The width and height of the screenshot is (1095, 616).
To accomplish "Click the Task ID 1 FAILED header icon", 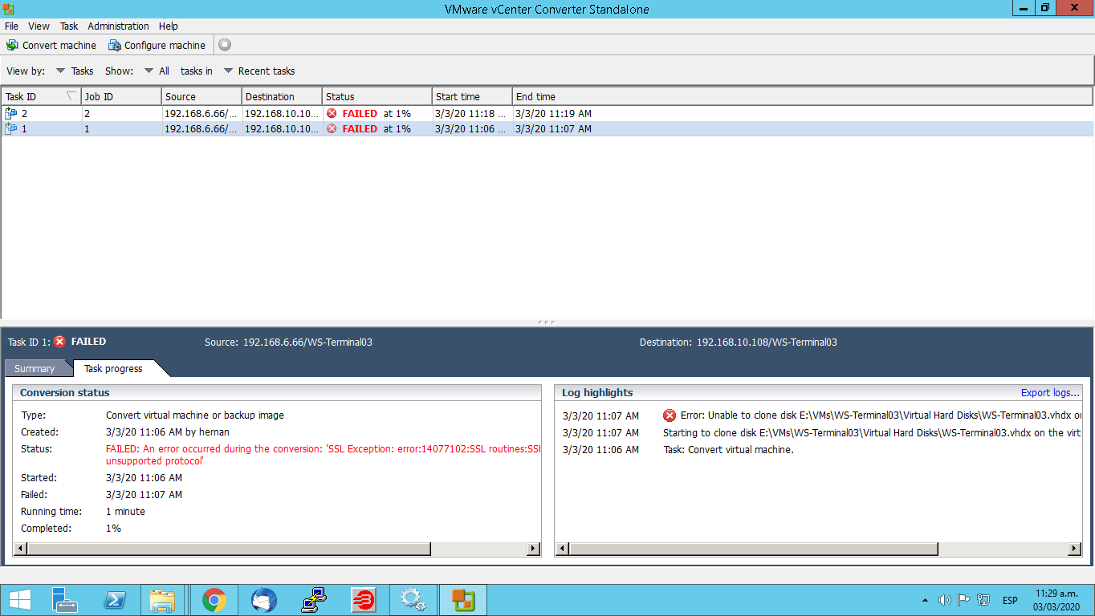I will pos(59,342).
